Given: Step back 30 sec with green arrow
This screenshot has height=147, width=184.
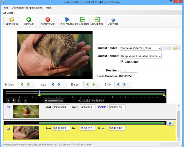Looking at the screenshot, I should click(87, 84).
